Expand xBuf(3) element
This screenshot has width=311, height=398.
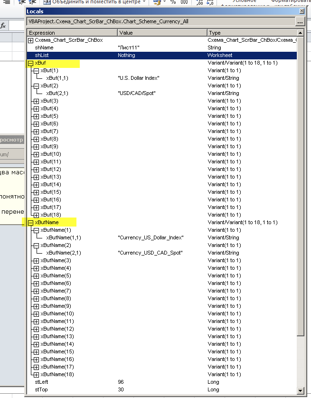pyautogui.click(x=37, y=101)
